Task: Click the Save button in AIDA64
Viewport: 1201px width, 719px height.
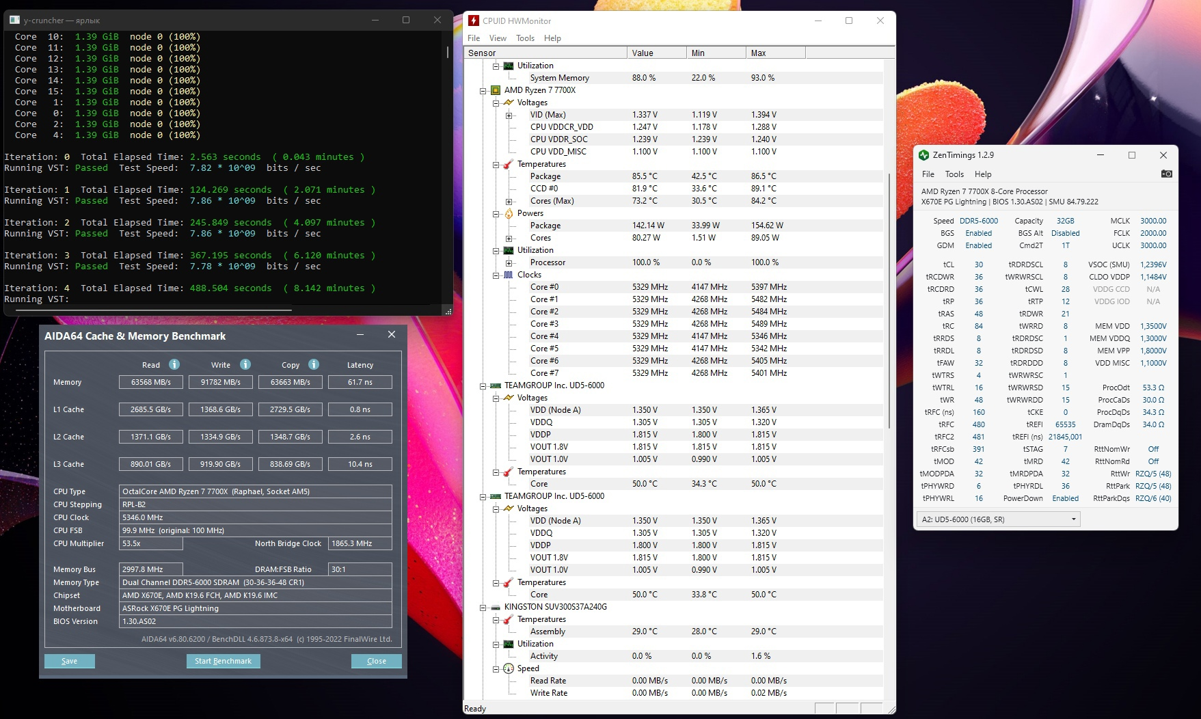Action: coord(70,661)
